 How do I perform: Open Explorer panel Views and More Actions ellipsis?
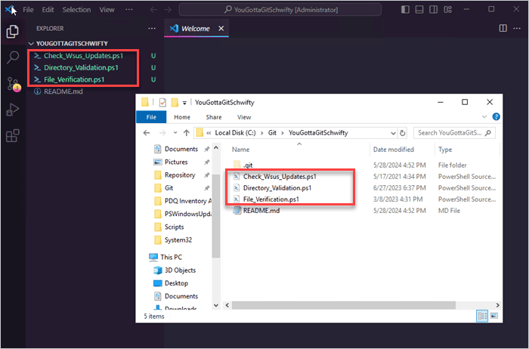pyautogui.click(x=152, y=28)
